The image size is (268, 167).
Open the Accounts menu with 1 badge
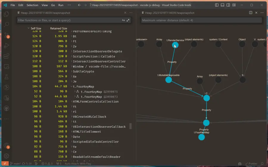tap(6, 146)
